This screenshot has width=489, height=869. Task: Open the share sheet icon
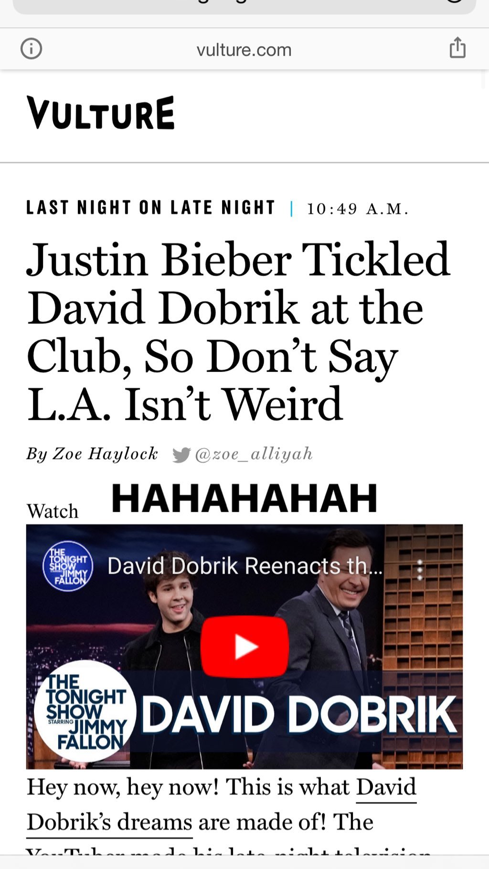point(457,48)
